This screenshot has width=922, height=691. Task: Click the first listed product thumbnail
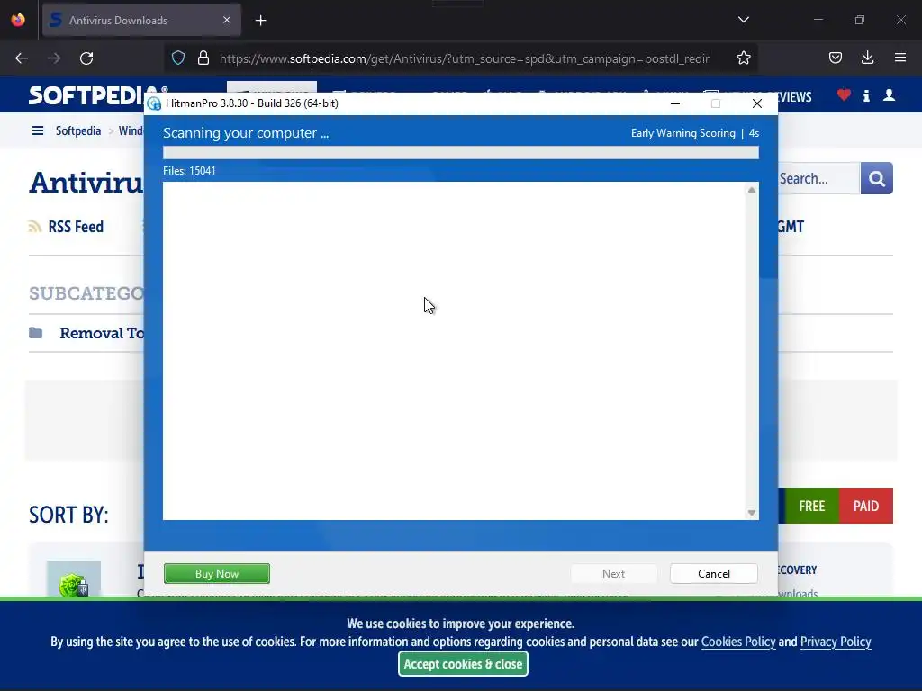point(74,579)
